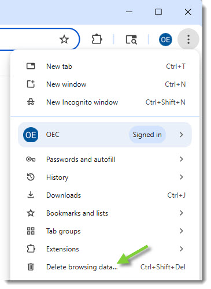Open the tab search icon in toolbar
211x289 pixels.
click(x=131, y=39)
